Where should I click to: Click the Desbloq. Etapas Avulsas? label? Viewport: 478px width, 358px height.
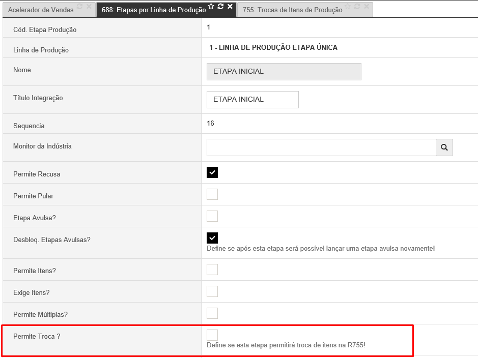52,240
